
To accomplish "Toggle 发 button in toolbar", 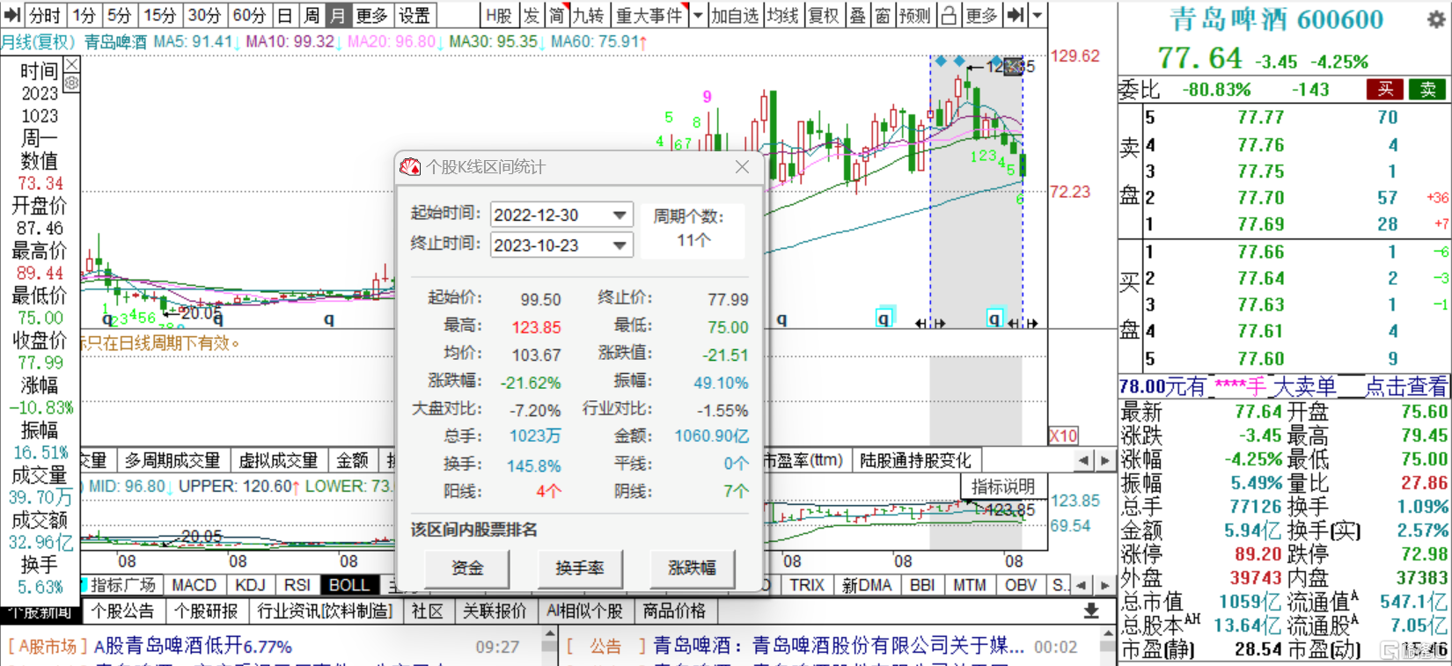I will coord(532,15).
